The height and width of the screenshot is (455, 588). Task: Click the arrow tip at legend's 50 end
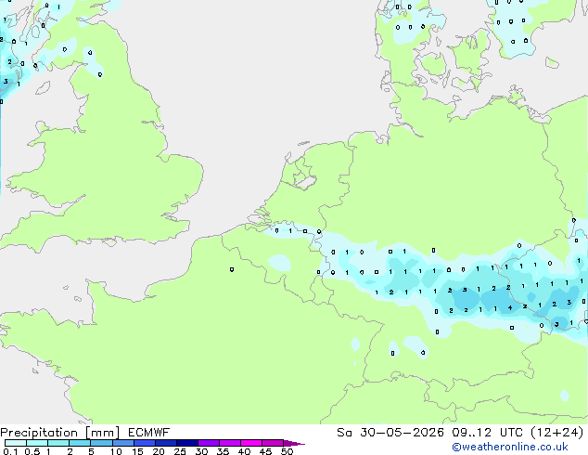(294, 443)
